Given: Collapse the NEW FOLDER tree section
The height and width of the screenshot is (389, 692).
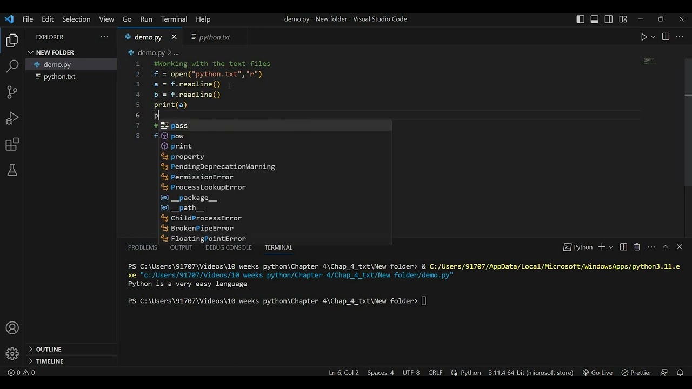Looking at the screenshot, I should pyautogui.click(x=71, y=52).
